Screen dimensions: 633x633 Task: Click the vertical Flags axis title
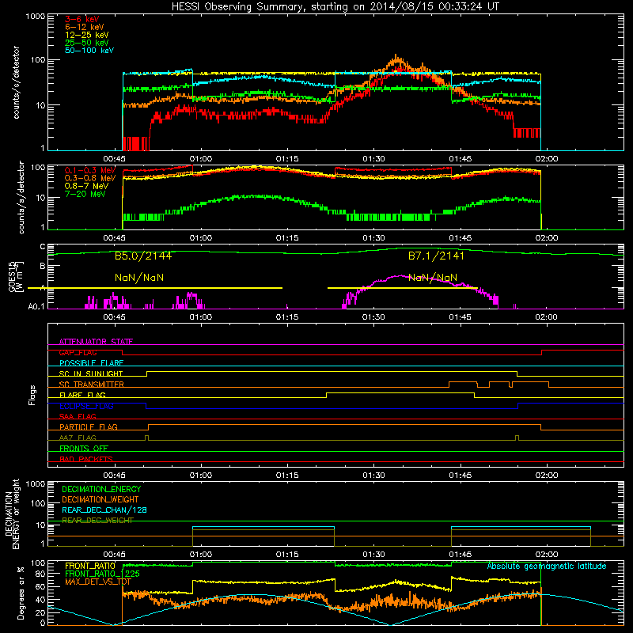[32, 395]
